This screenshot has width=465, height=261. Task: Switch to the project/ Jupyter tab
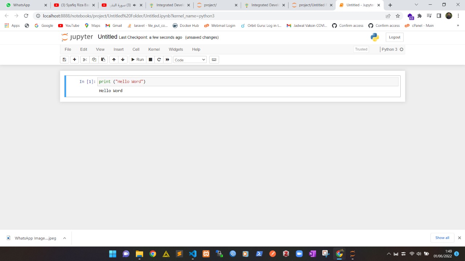pyautogui.click(x=217, y=5)
